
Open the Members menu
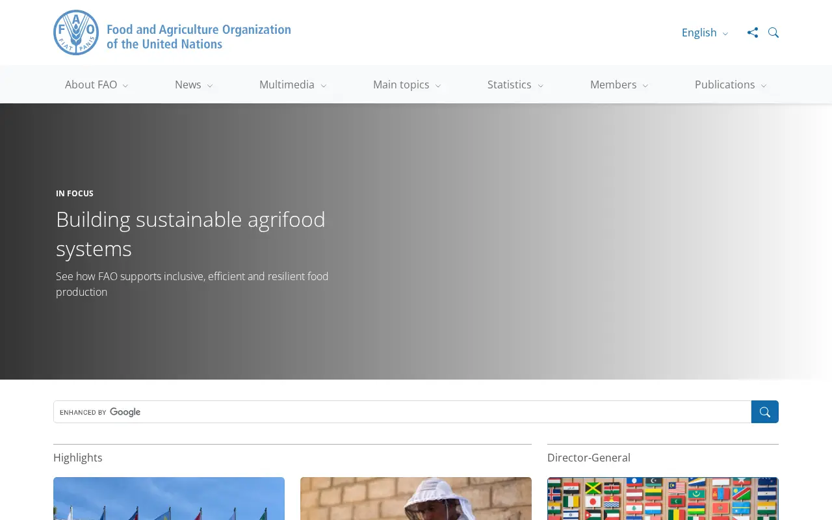pyautogui.click(x=619, y=84)
